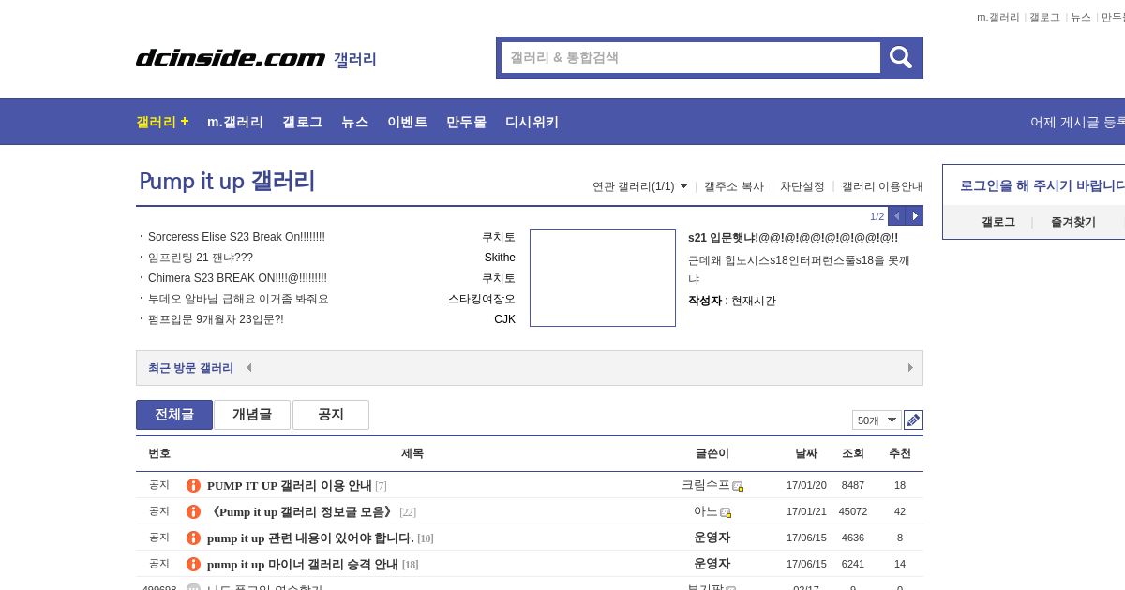This screenshot has width=1125, height=590.
Task: Click notice icon beside 갤러리 정보글 모음
Action: [193, 511]
